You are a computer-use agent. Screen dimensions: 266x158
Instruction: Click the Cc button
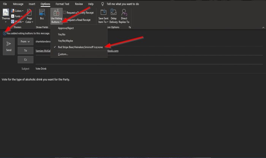[25, 60]
